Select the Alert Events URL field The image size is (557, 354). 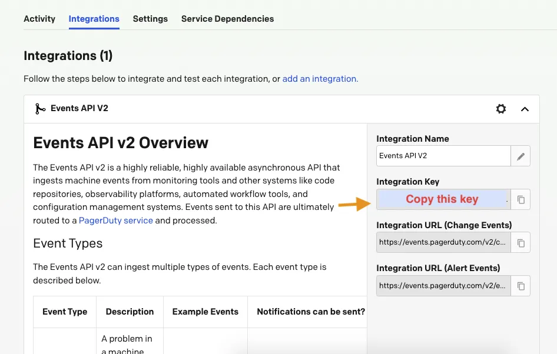tap(443, 286)
